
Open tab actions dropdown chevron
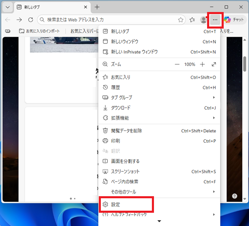(x=7, y=7)
